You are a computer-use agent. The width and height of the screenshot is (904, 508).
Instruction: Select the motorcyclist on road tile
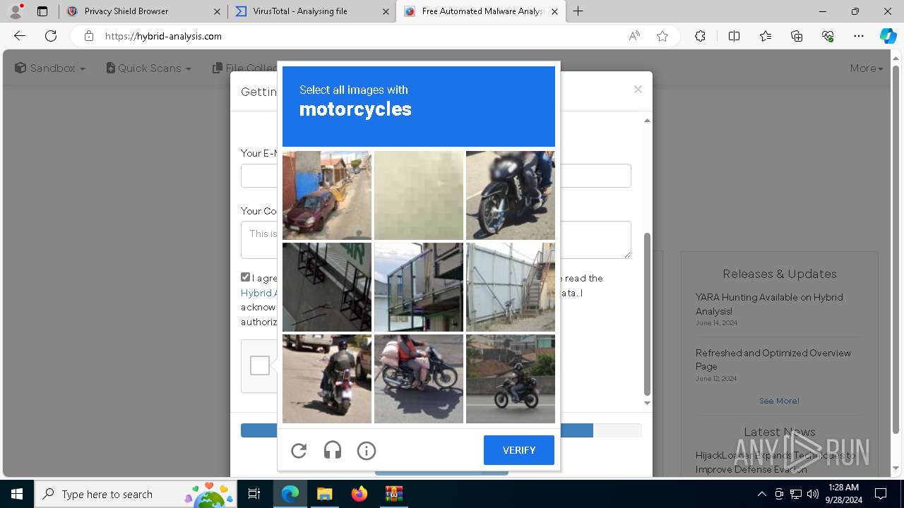pos(511,379)
